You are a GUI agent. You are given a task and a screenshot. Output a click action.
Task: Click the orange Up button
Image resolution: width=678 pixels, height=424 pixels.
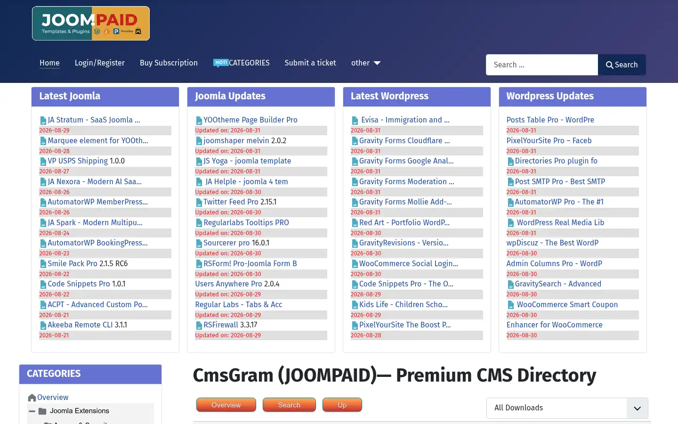(x=342, y=405)
